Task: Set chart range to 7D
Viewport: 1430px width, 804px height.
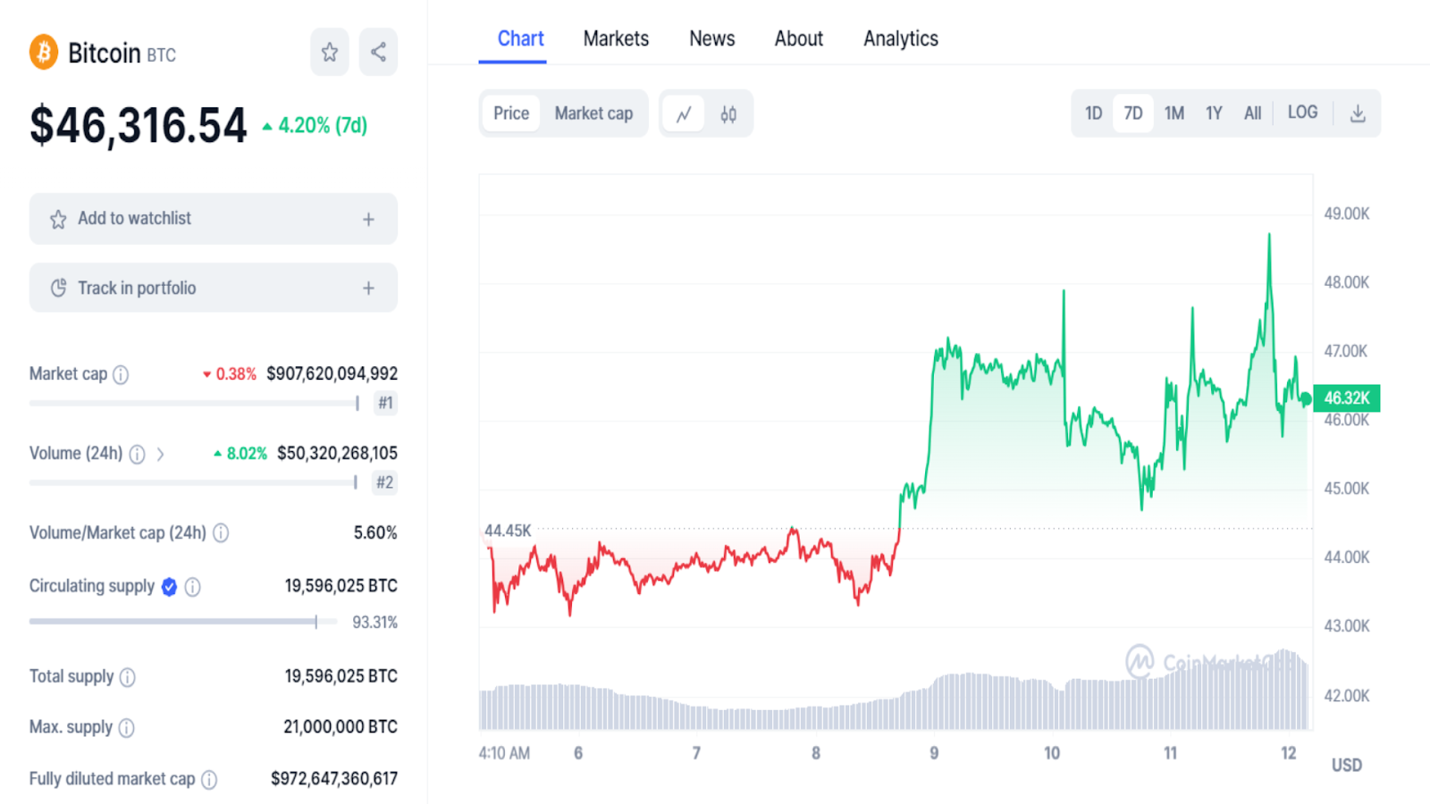Action: (1132, 113)
